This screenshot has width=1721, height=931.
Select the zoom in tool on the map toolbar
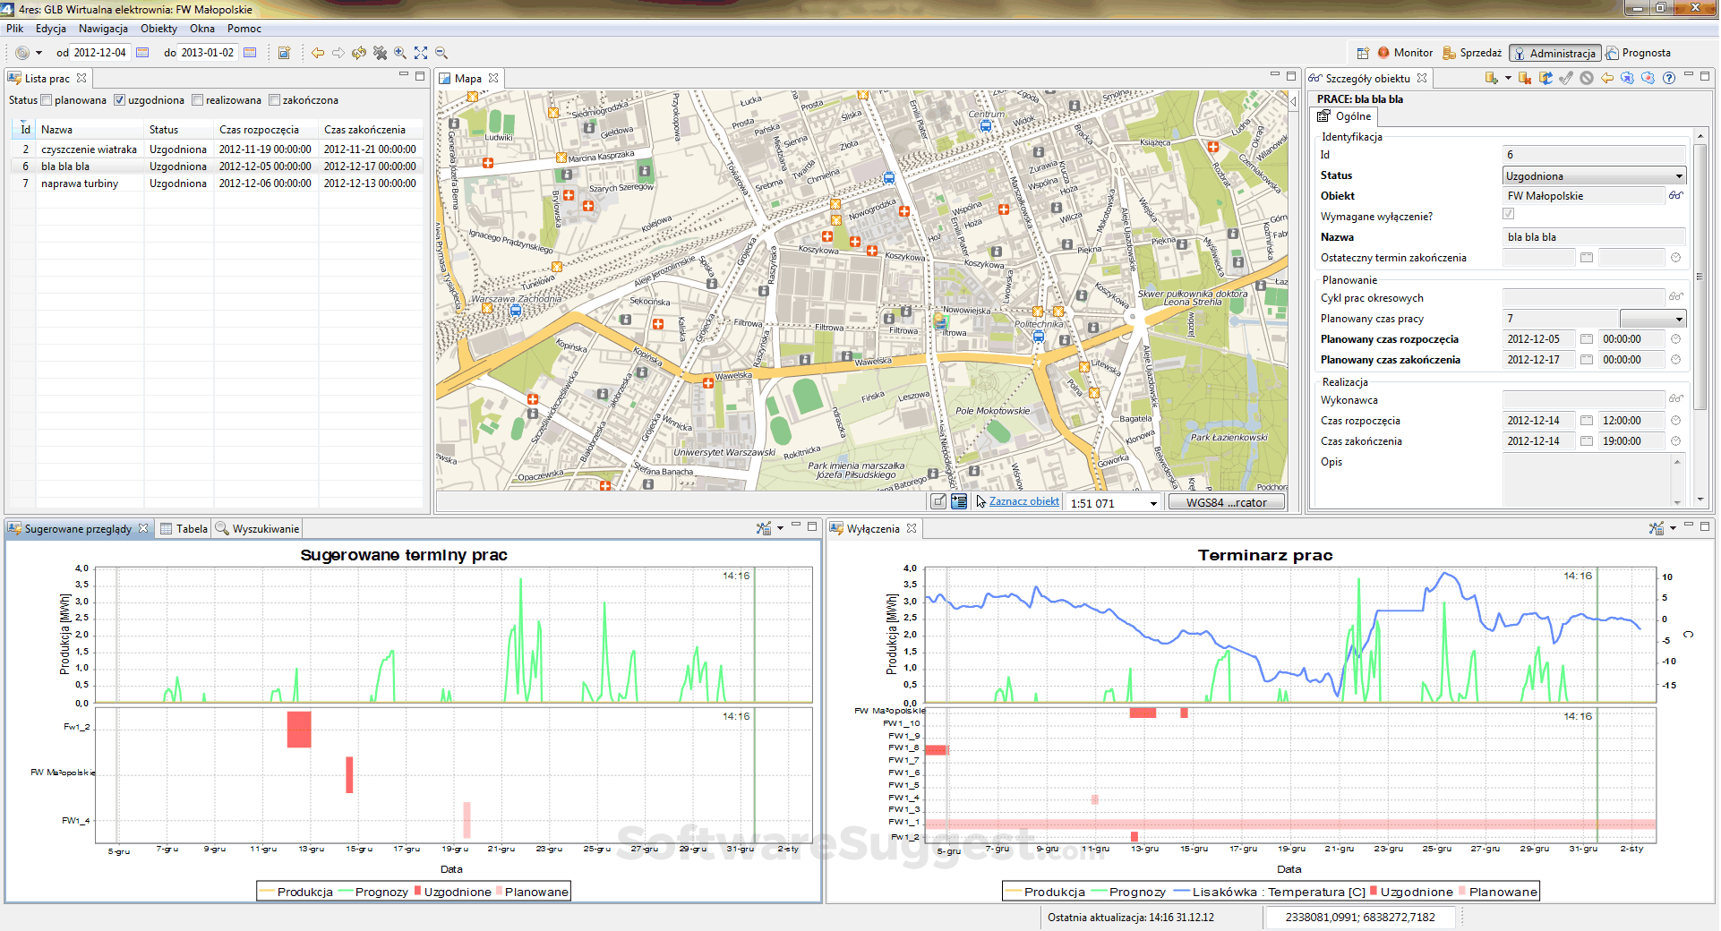point(399,52)
